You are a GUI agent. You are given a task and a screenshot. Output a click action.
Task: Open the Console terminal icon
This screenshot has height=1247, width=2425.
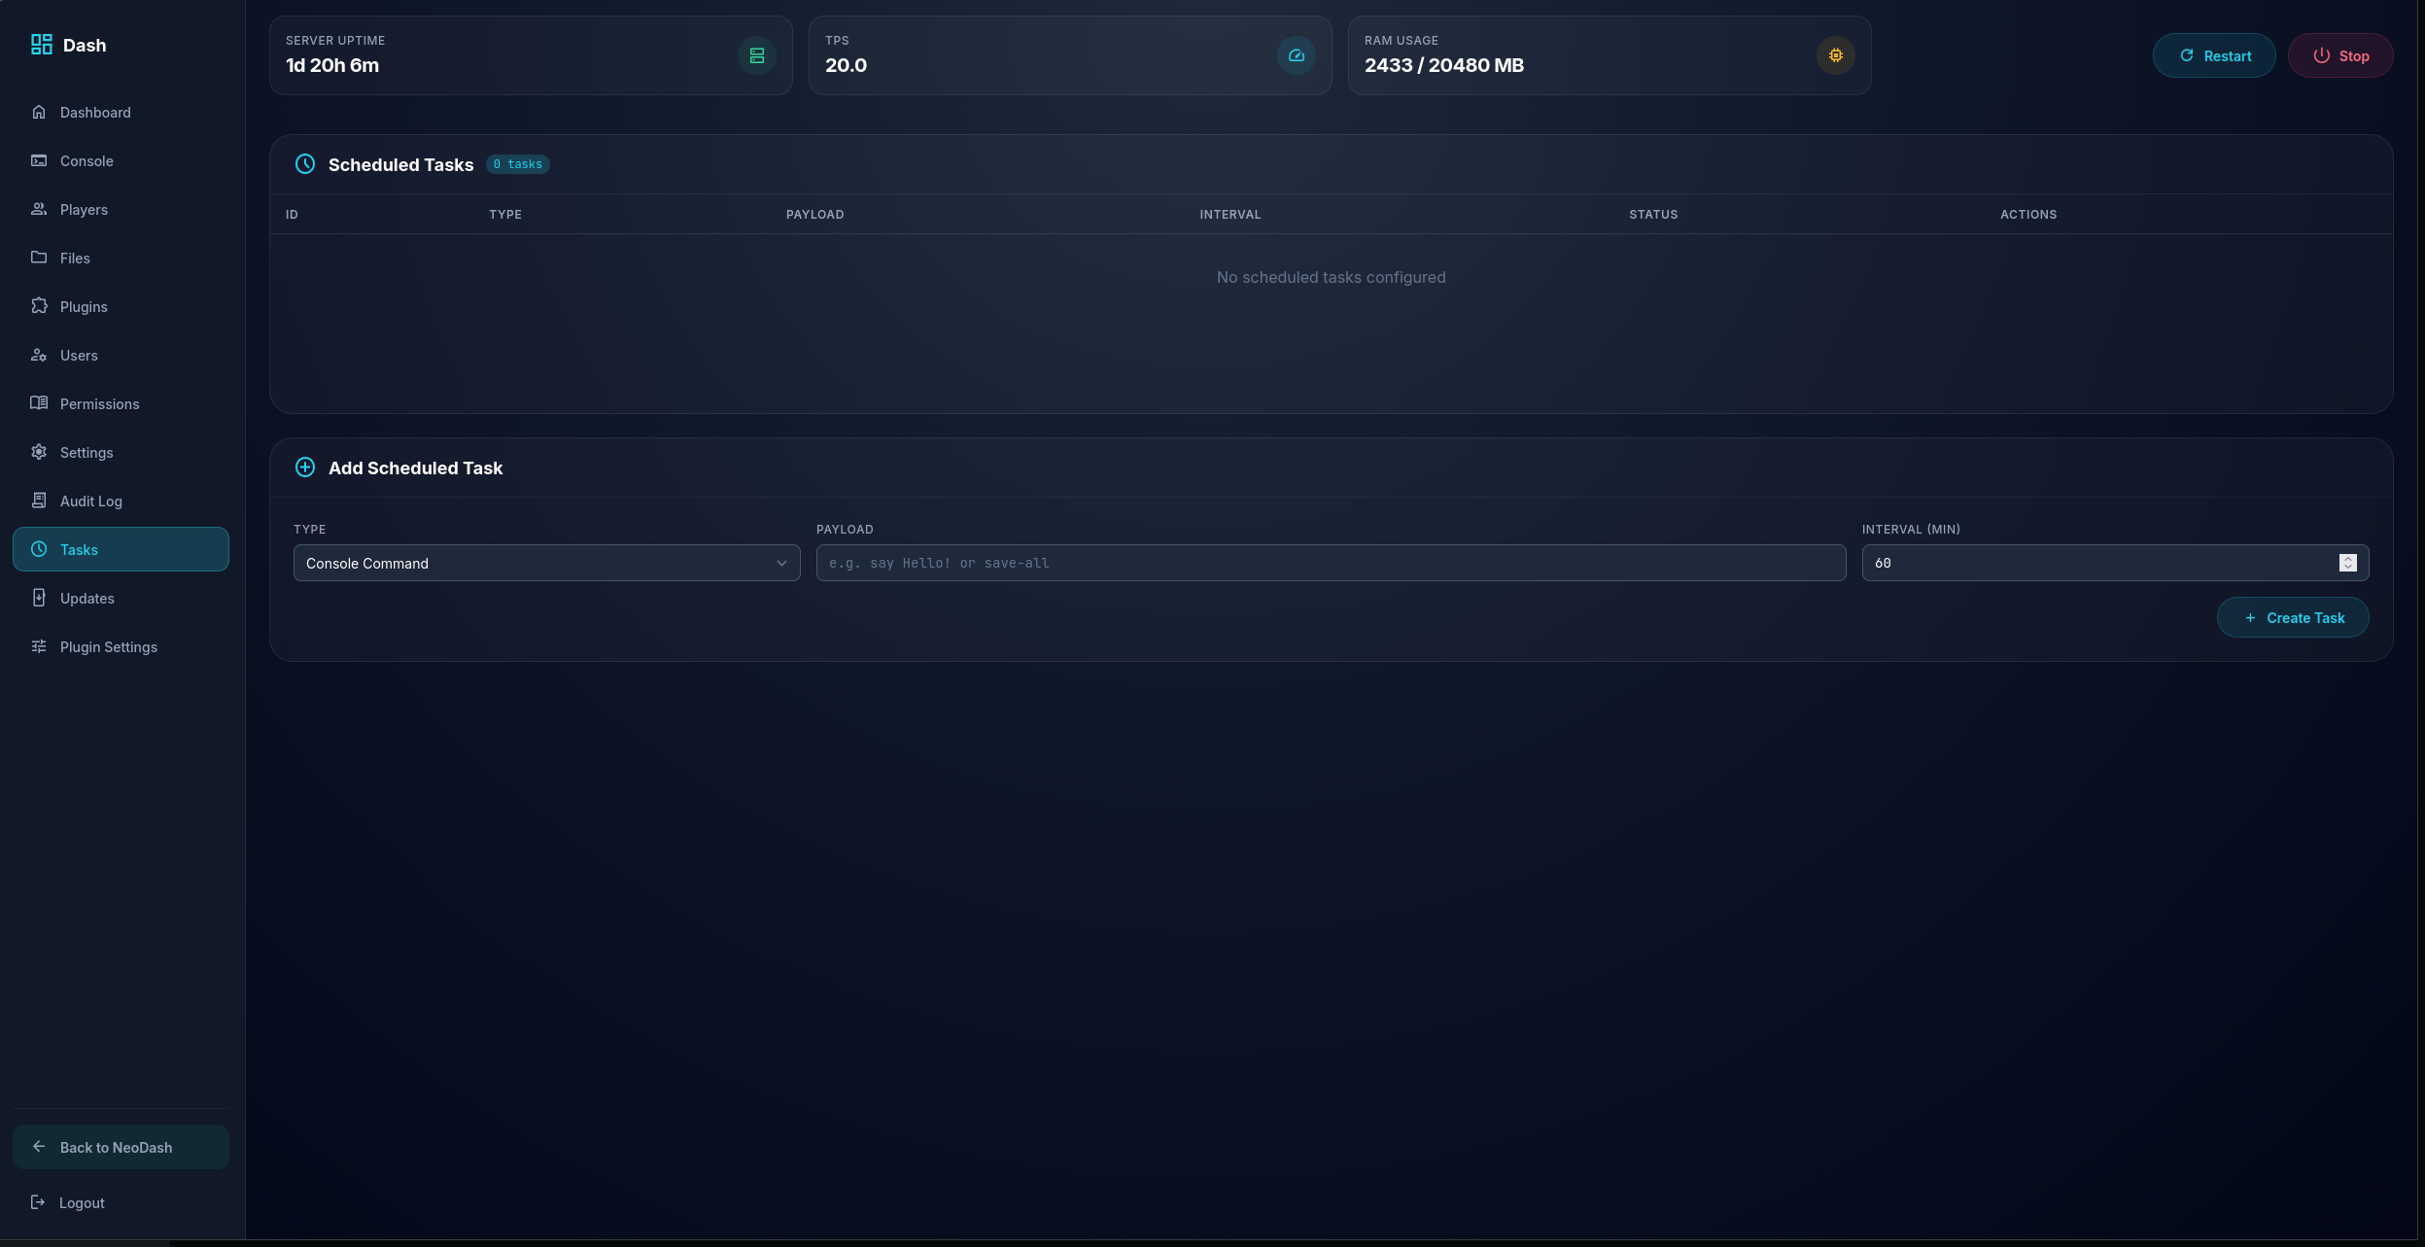[x=39, y=160]
